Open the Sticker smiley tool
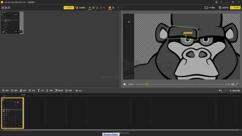This screenshot has height=136, width=242. pos(69,90)
